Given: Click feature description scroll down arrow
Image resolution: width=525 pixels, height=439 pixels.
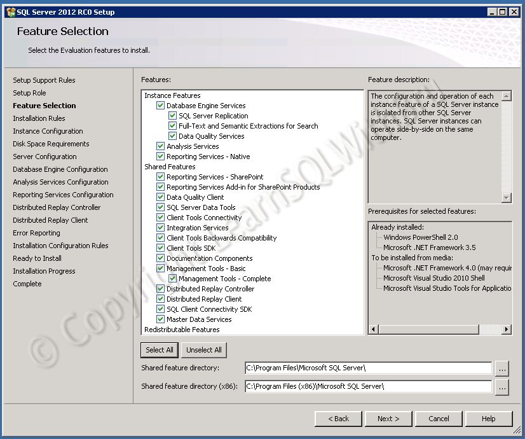Looking at the screenshot, I should [x=506, y=198].
